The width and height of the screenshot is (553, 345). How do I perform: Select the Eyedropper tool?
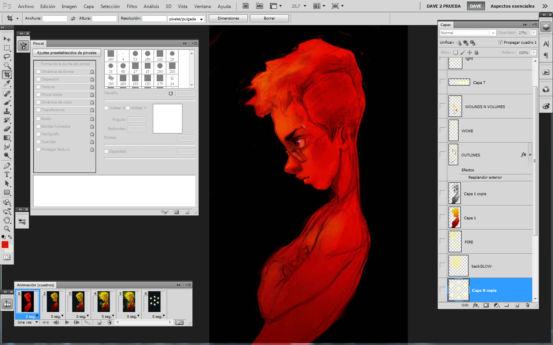click(7, 84)
